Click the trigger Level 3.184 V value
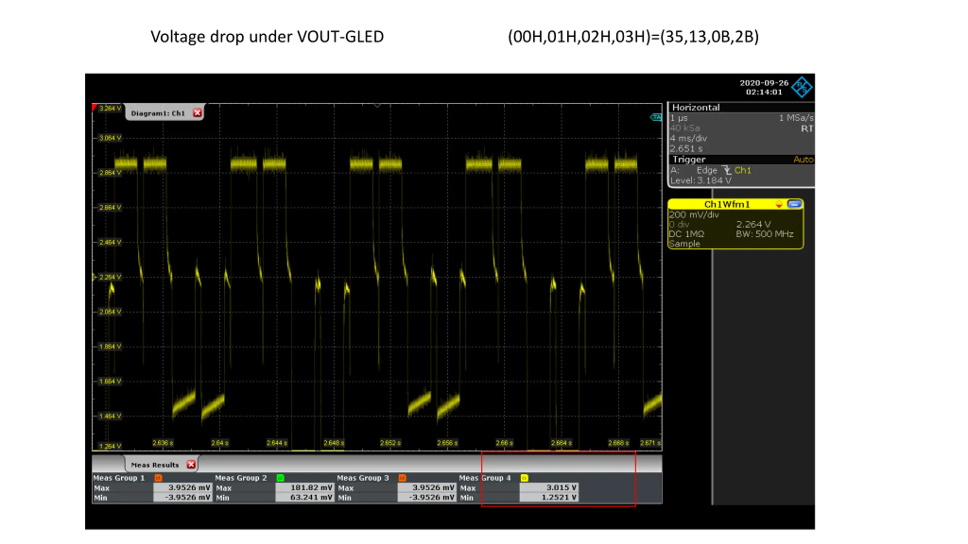This screenshot has width=968, height=544. 701,181
